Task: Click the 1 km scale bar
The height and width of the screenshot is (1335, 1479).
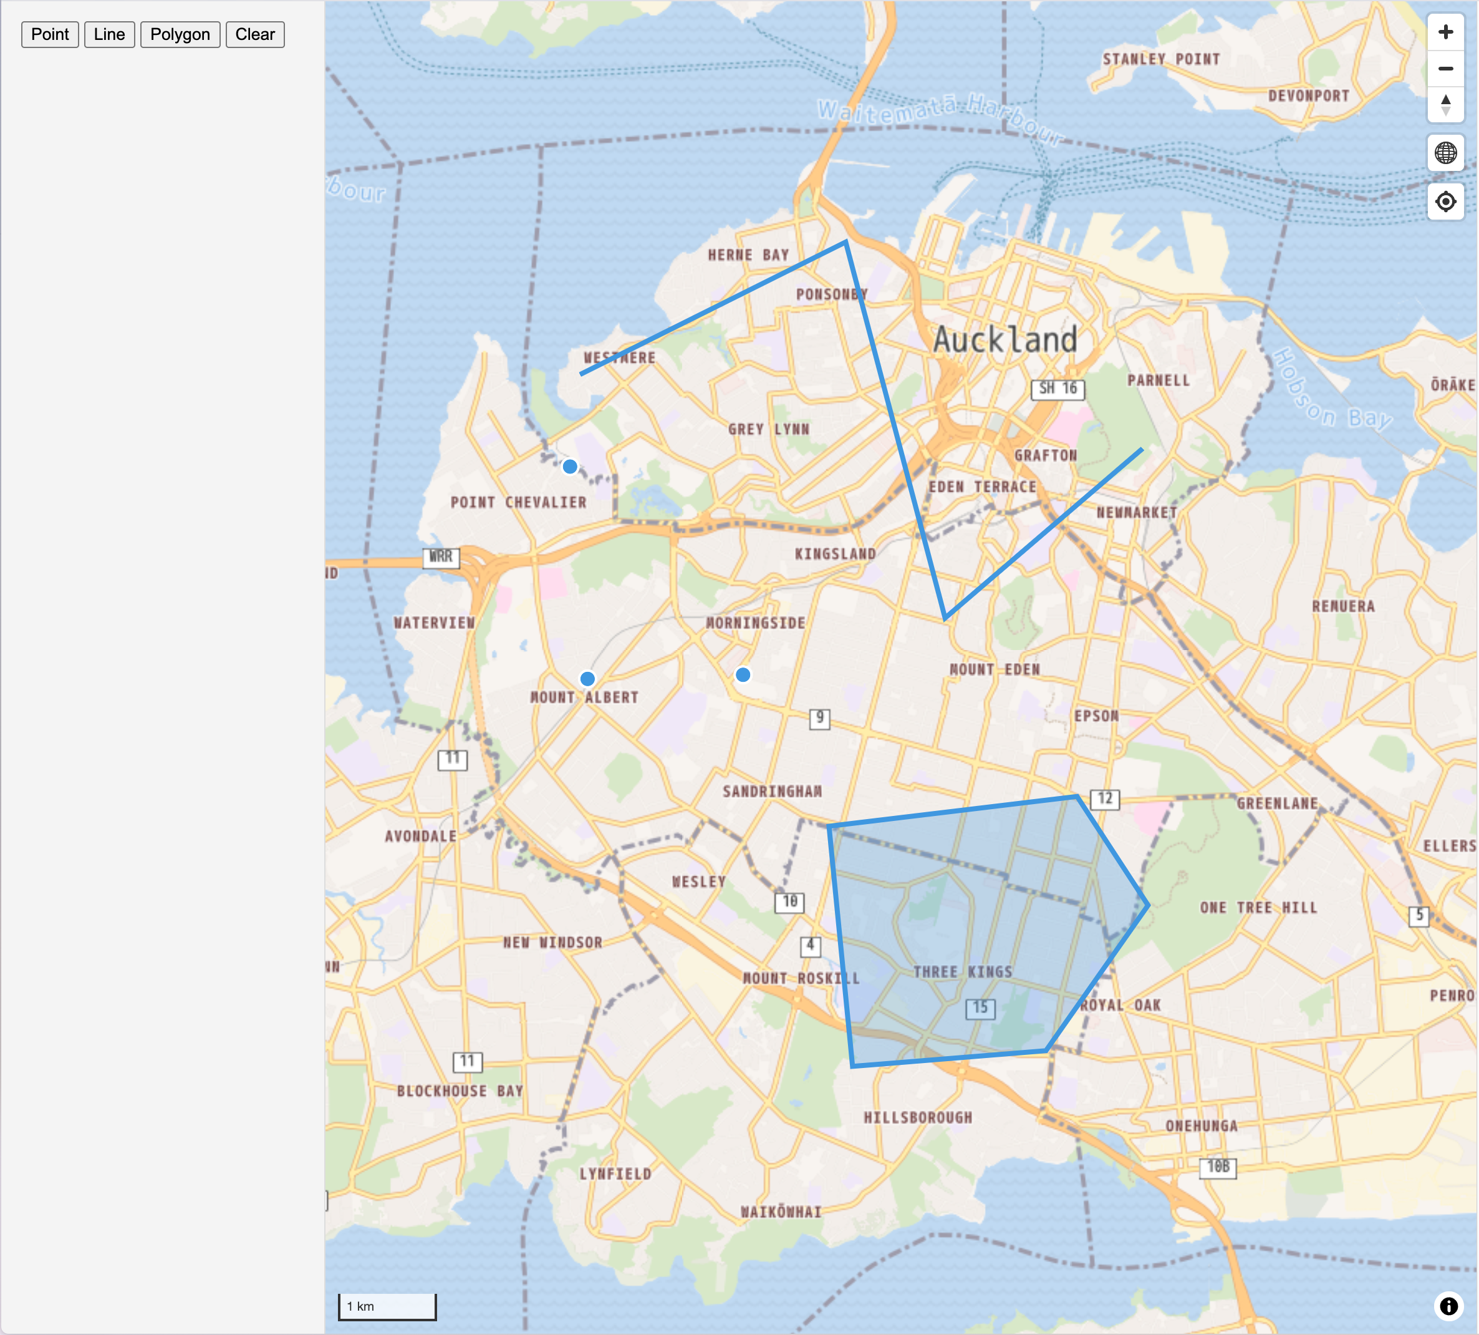Action: pos(387,1306)
